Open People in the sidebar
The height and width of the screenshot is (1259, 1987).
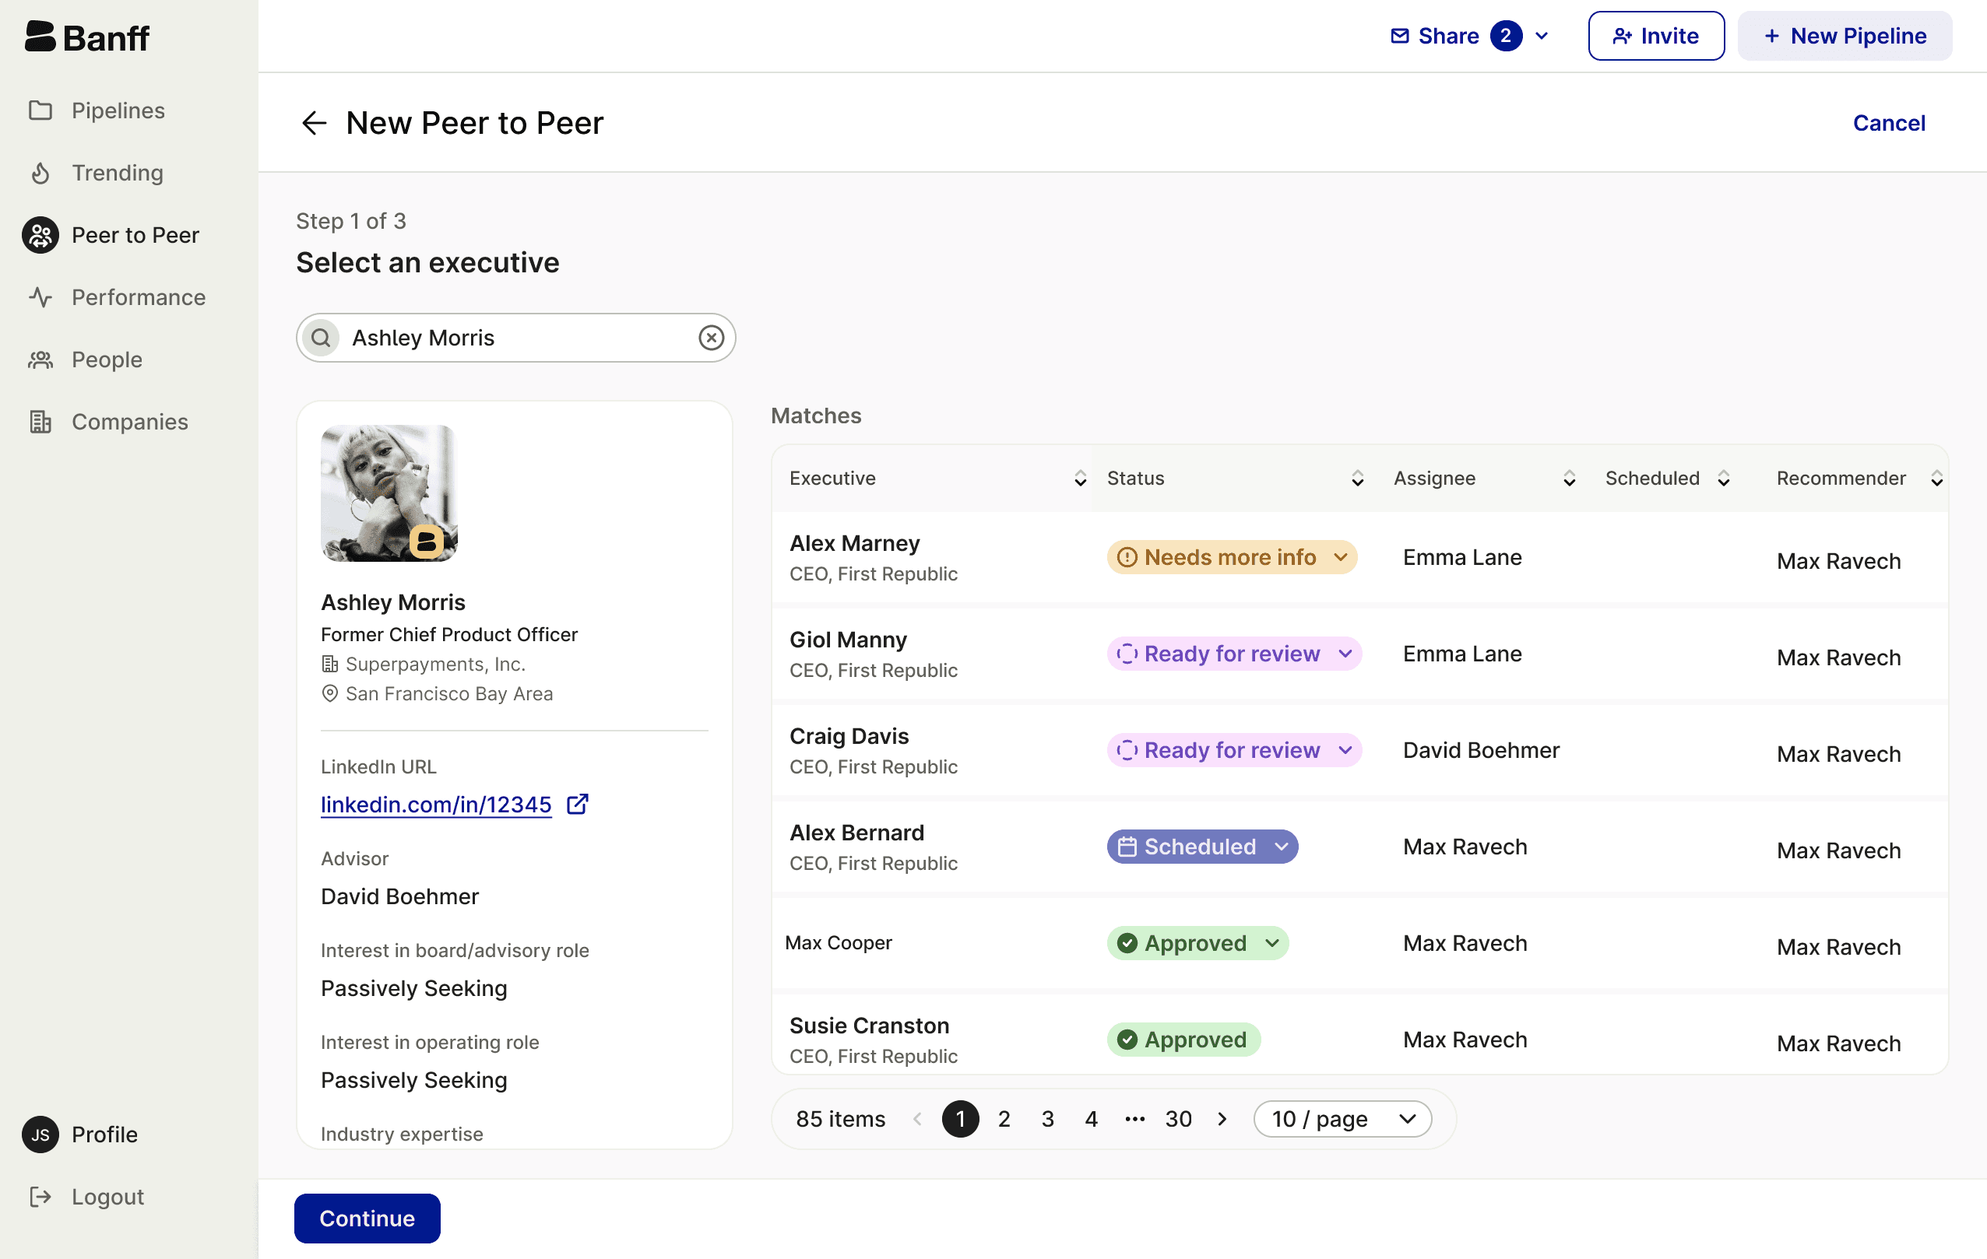107,359
